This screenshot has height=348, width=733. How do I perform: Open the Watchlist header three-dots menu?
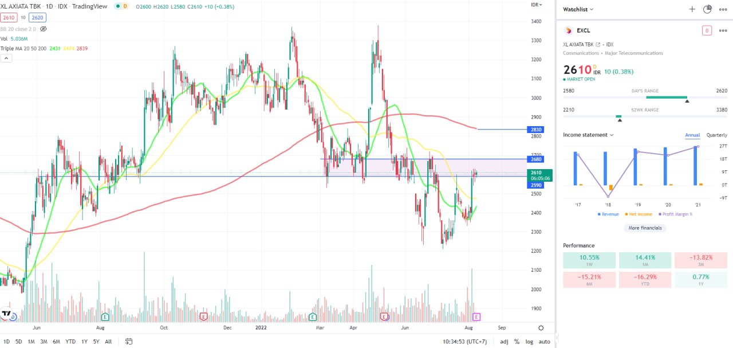point(723,9)
